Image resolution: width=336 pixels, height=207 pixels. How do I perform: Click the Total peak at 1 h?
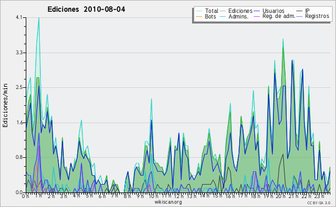click(x=39, y=18)
